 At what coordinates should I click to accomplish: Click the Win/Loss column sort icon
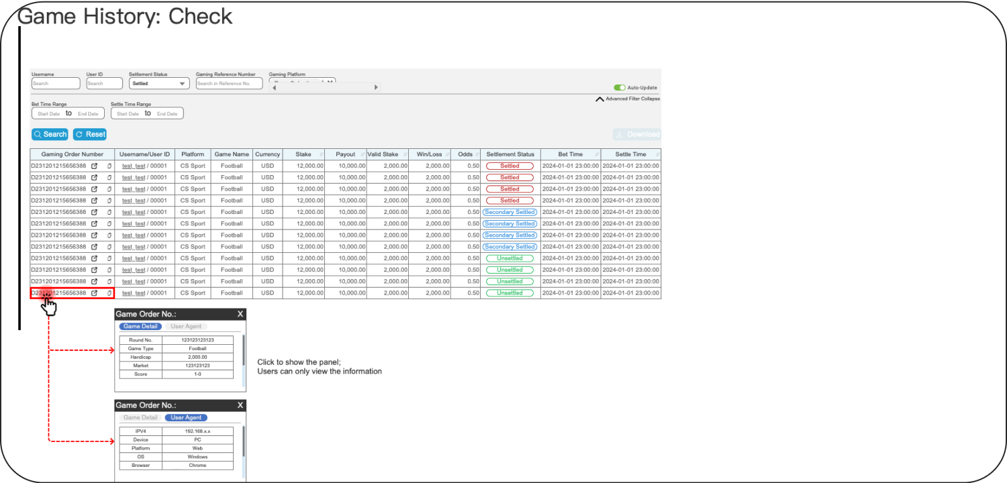tap(447, 155)
